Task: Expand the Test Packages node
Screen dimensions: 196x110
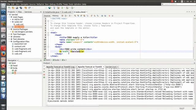Action: point(9,34)
